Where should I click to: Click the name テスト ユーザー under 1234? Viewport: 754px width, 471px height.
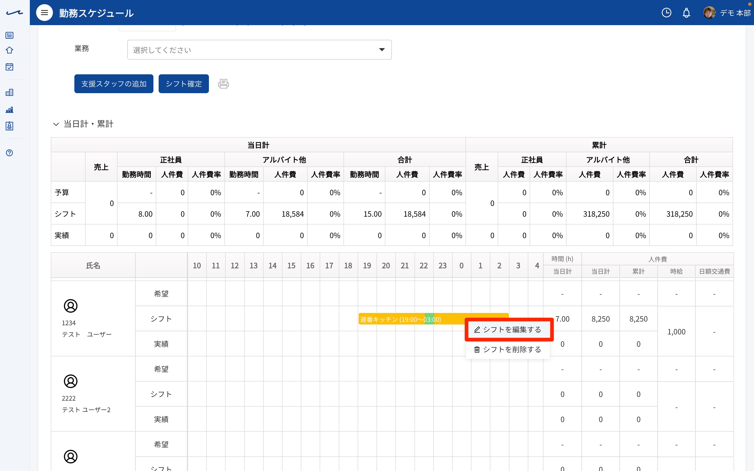point(87,334)
